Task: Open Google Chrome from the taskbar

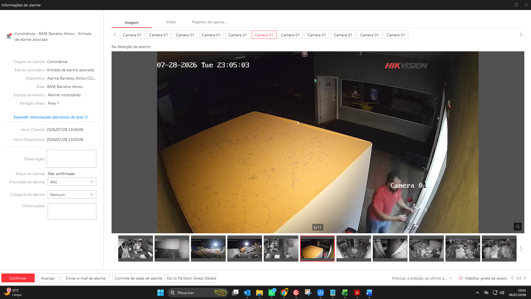Action: click(284, 293)
